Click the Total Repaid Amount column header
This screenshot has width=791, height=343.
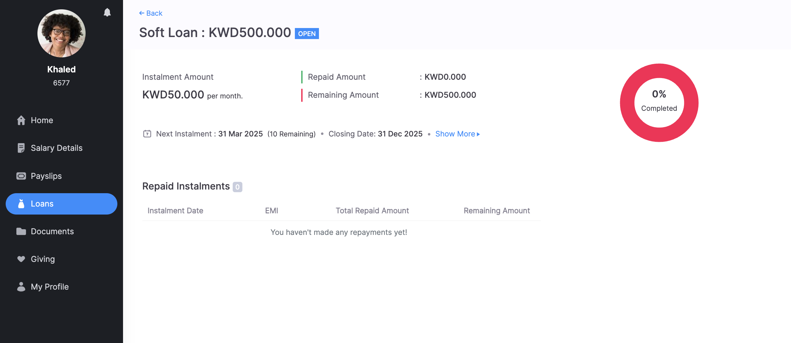point(372,211)
